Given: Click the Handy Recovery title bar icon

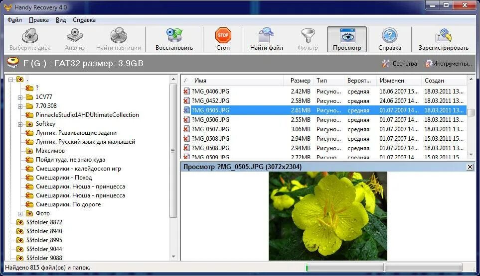Looking at the screenshot, I should coord(8,7).
